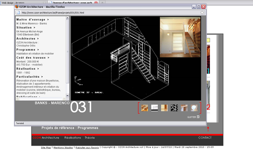Click the CONTACT link
Screen dimensions: 253x154
205,138
